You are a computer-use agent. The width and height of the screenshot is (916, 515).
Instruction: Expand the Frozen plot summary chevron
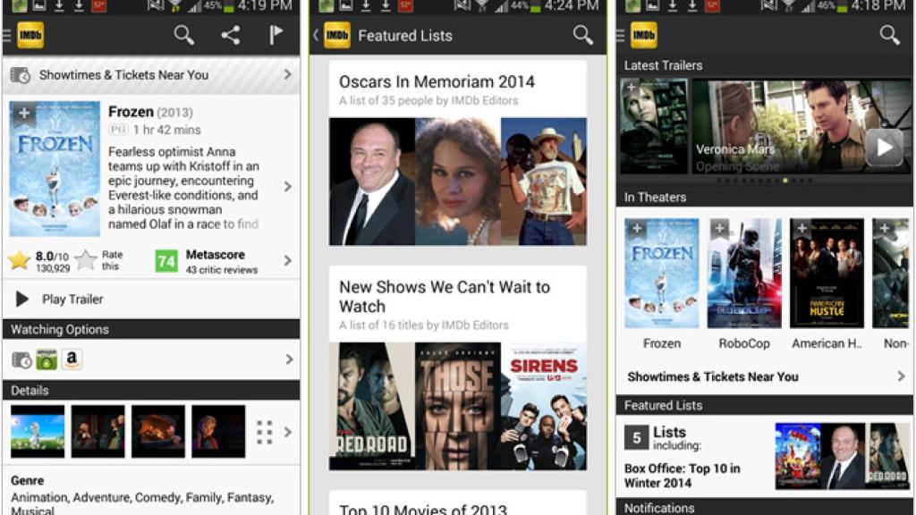(x=287, y=188)
